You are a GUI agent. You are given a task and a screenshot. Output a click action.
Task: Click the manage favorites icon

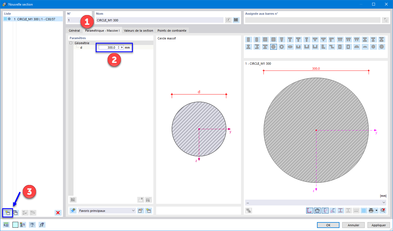click(x=141, y=210)
